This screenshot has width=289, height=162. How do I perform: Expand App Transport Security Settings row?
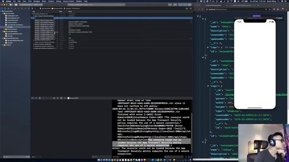click(34, 16)
